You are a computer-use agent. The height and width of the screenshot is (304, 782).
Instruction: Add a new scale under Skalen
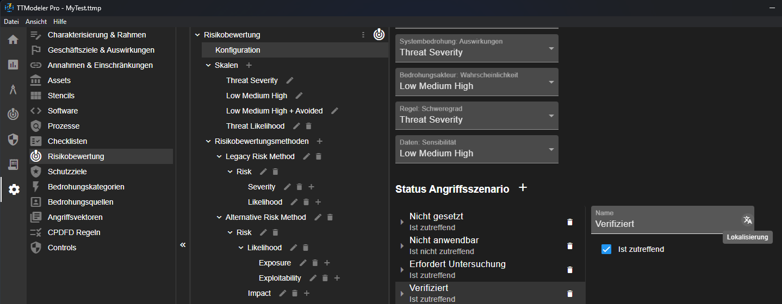tap(249, 65)
